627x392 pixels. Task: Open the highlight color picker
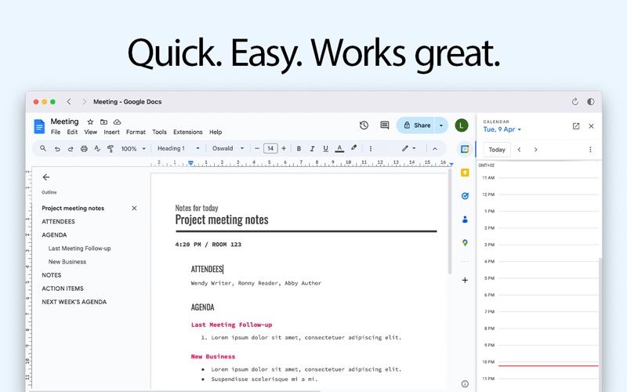[354, 148]
